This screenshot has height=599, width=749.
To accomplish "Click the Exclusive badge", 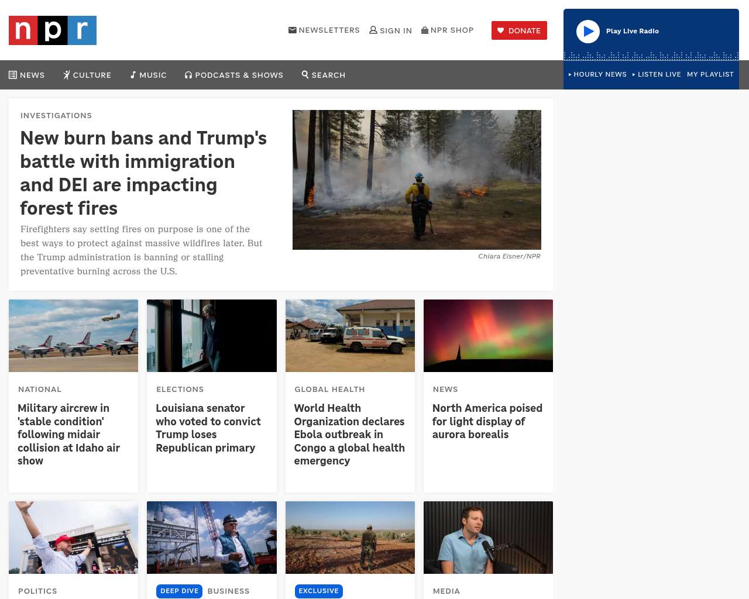I will pos(318,591).
